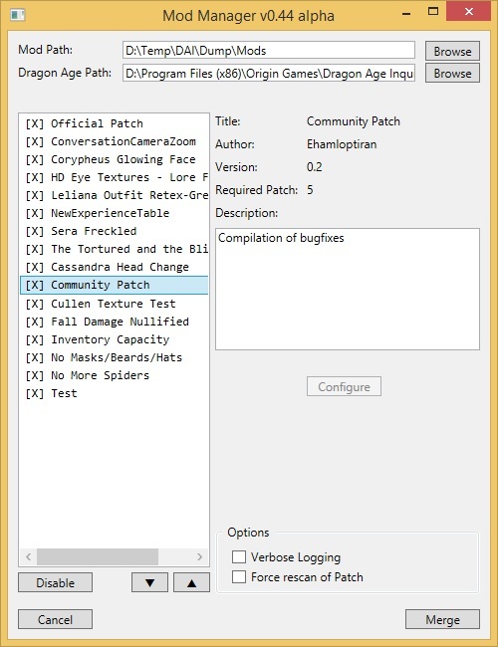This screenshot has width=498, height=647.
Task: Maximize the Mod Manager window
Action: pyautogui.click(x=433, y=12)
